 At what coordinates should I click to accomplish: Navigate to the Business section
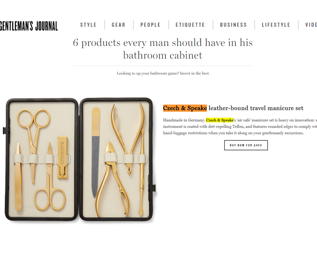[x=233, y=25]
